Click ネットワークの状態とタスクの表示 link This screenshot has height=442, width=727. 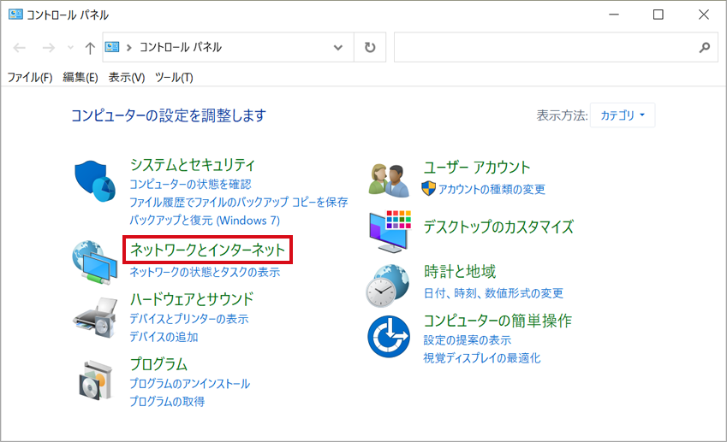point(205,272)
